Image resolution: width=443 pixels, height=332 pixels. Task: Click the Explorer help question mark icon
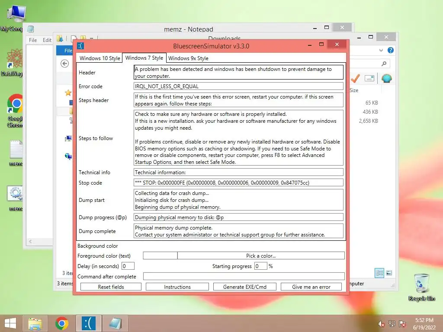coord(391,50)
